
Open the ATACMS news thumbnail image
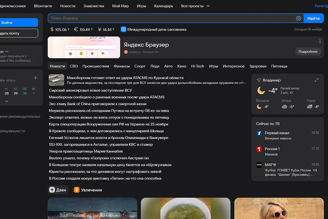coord(56,80)
